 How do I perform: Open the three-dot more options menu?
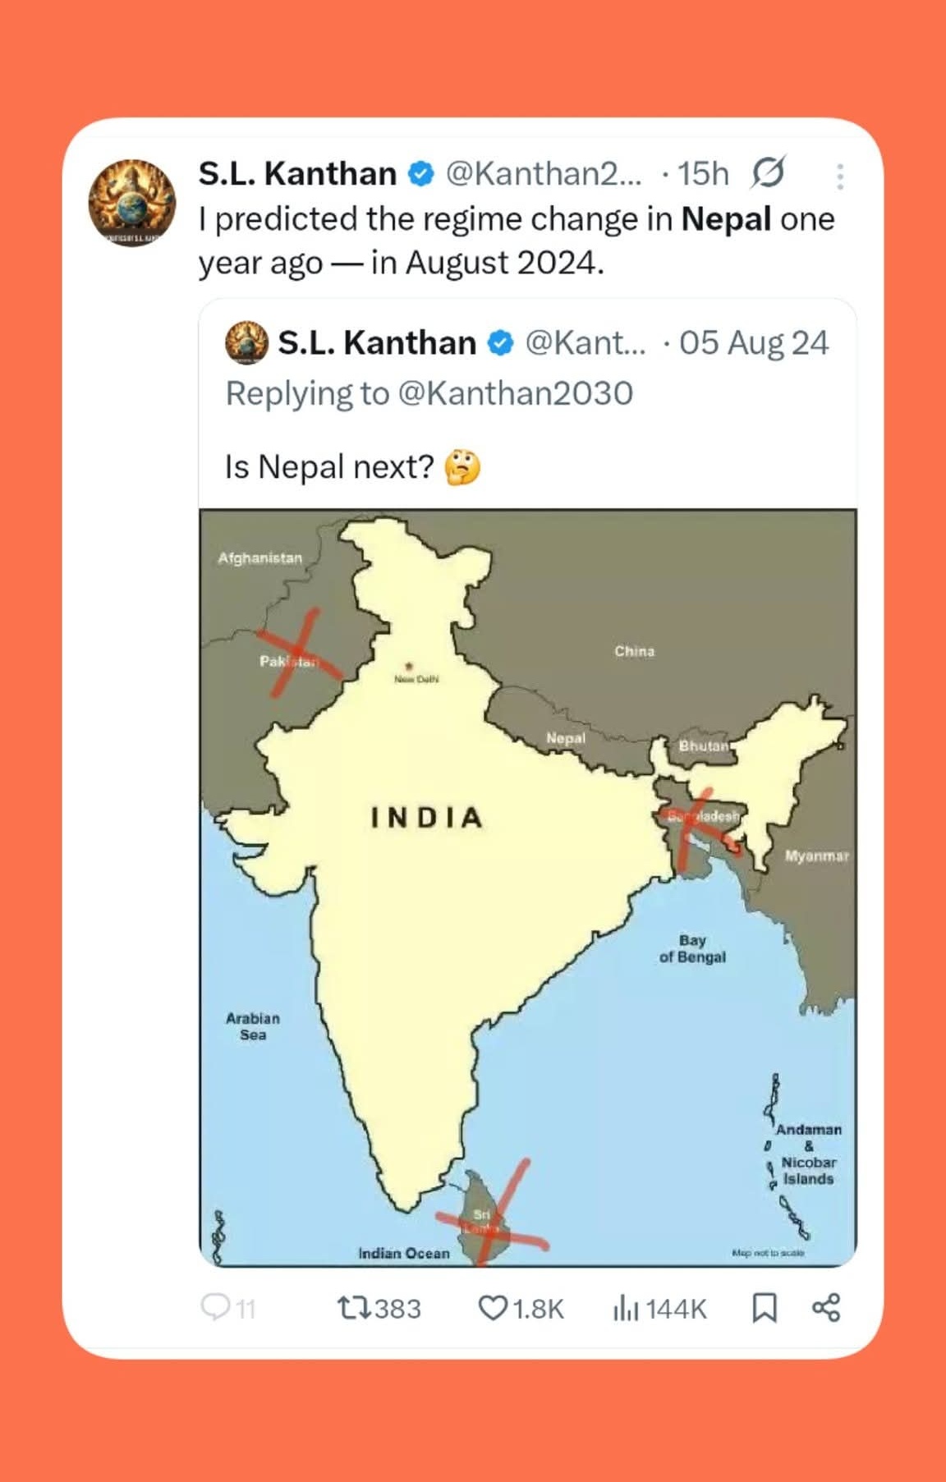pyautogui.click(x=839, y=176)
